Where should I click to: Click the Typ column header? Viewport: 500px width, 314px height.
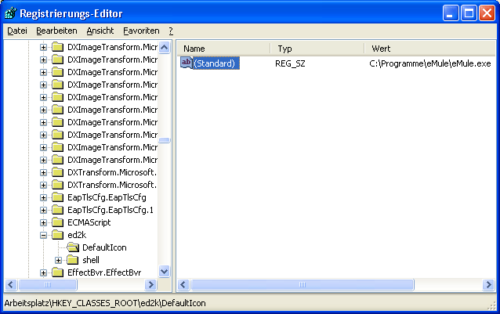[317, 49]
